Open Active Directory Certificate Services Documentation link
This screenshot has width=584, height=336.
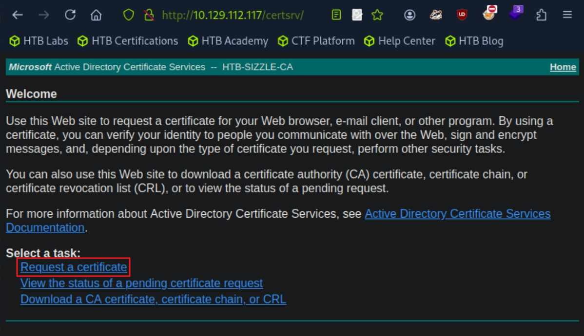[457, 214]
